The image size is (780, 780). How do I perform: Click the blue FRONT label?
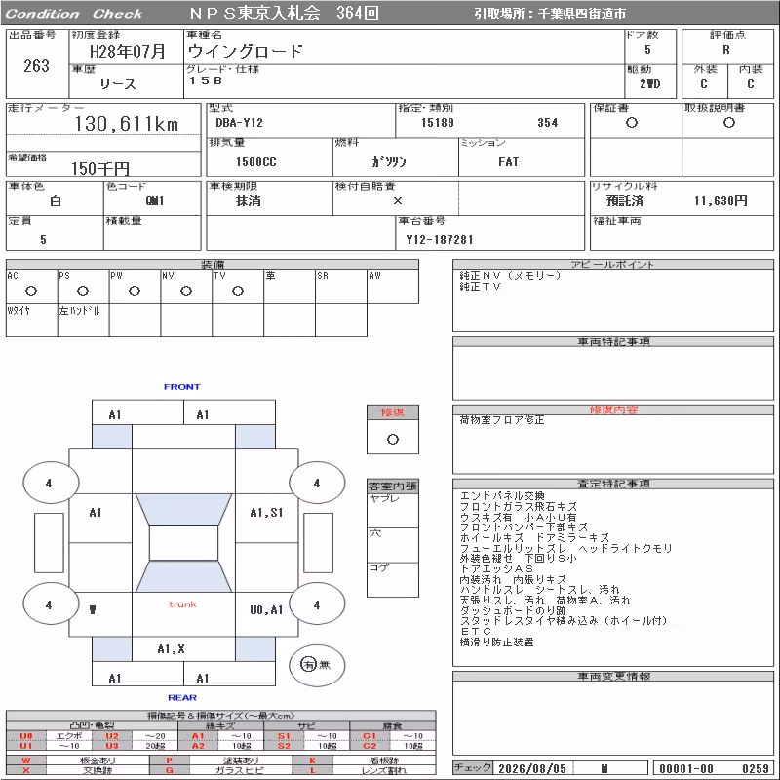coord(181,386)
